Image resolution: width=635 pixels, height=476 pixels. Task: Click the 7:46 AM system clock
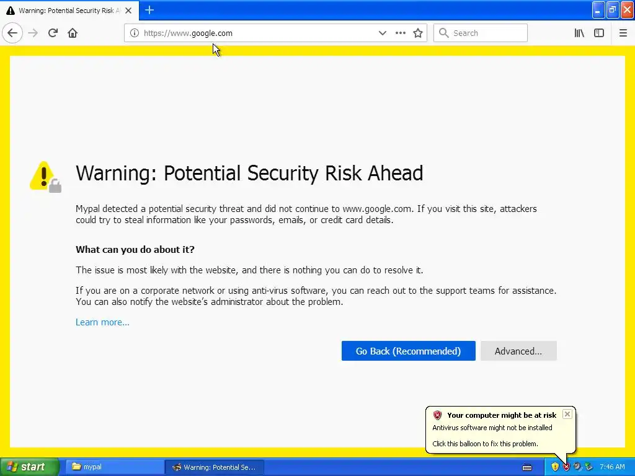point(612,467)
